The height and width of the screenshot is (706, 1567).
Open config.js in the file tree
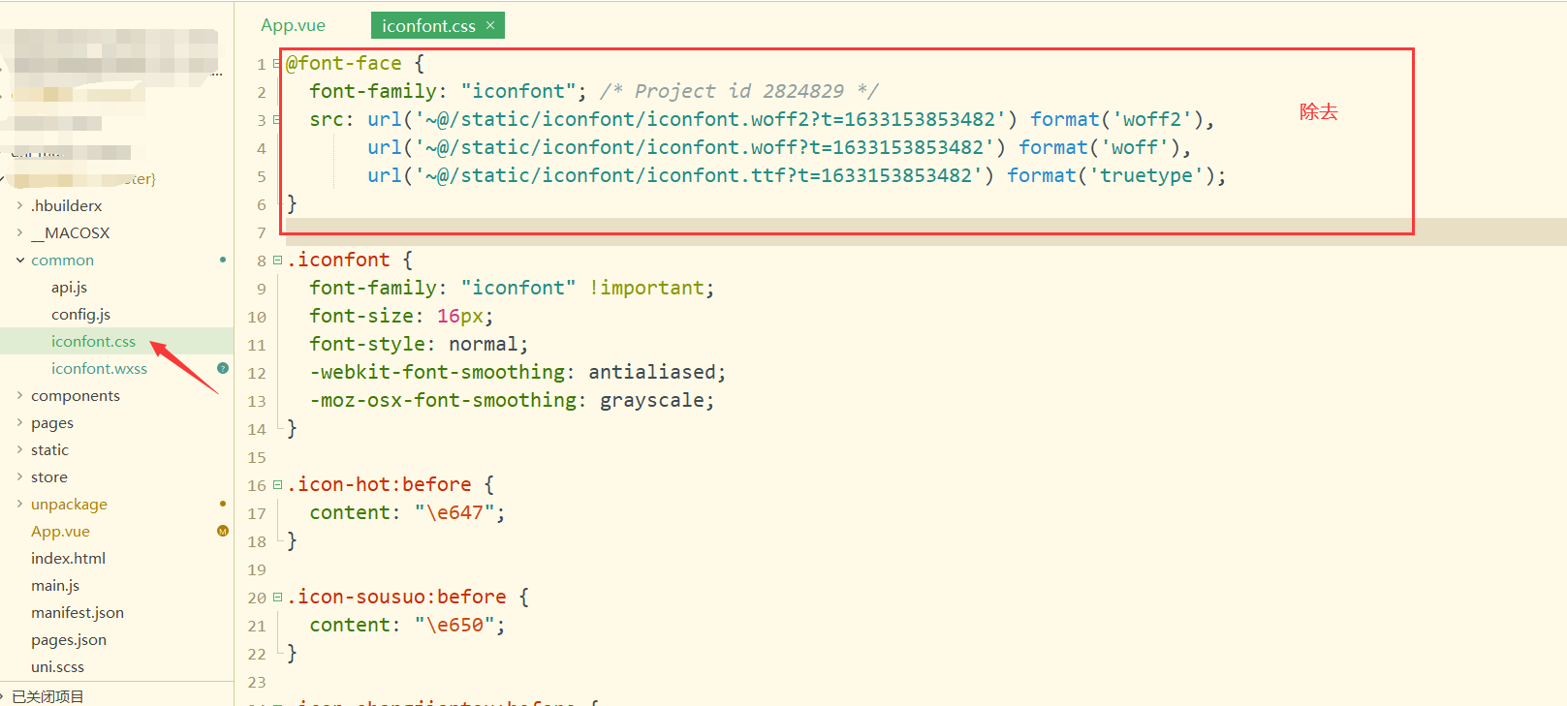pos(80,314)
